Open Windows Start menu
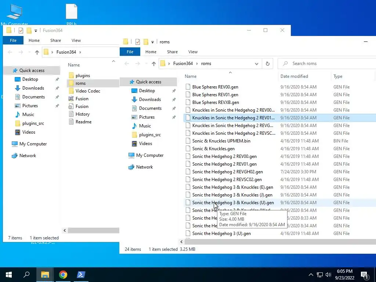The height and width of the screenshot is (282, 376). (x=9, y=275)
